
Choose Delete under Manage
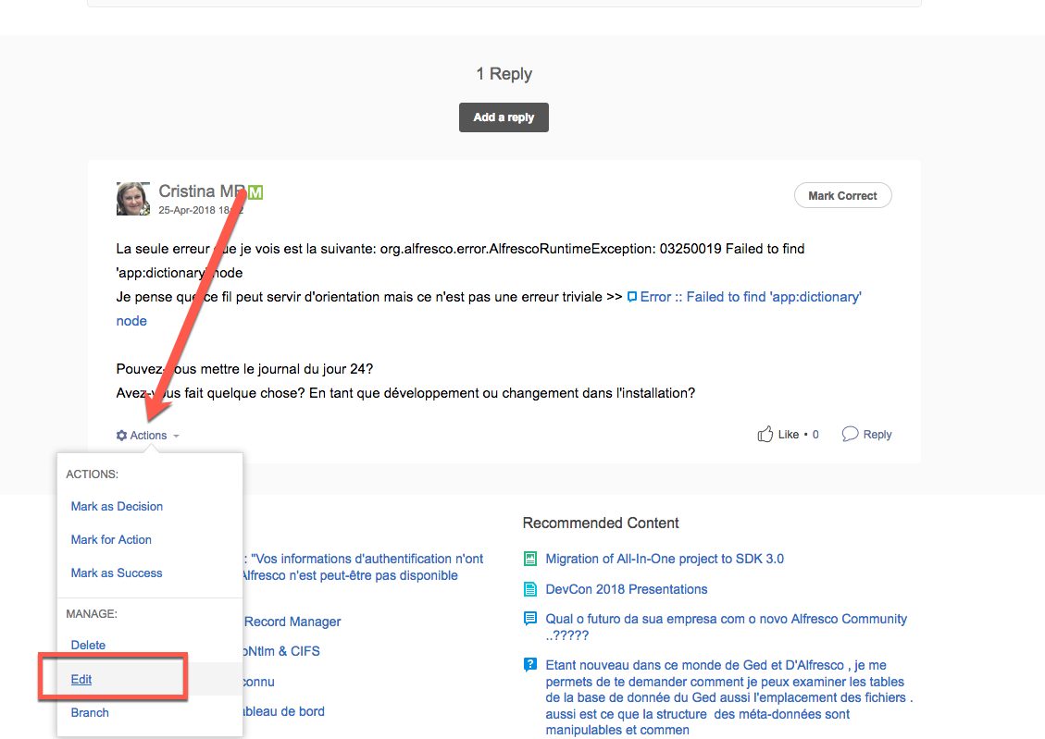tap(88, 646)
